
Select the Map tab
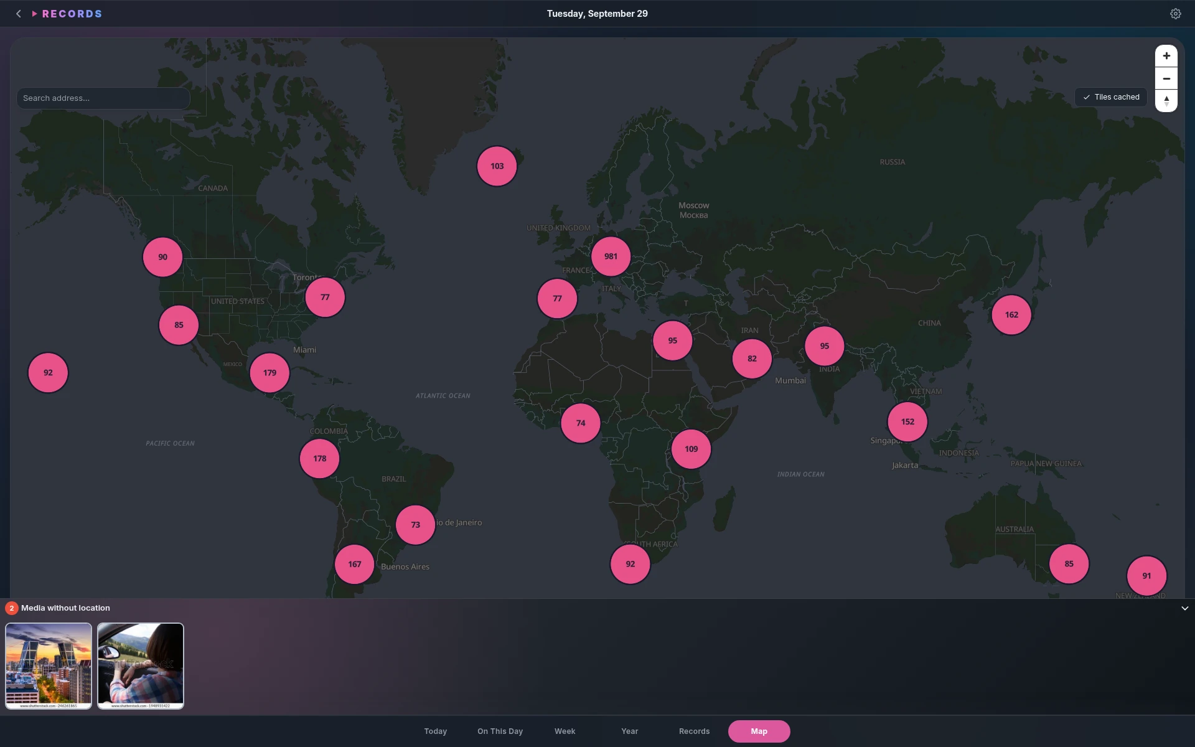point(759,731)
